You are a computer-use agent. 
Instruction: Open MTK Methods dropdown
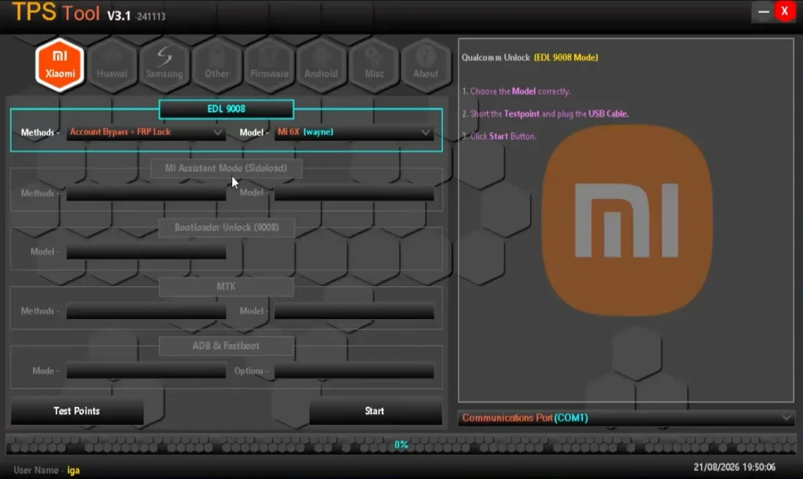[147, 311]
